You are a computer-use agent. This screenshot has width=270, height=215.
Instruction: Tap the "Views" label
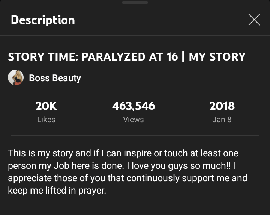133,120
